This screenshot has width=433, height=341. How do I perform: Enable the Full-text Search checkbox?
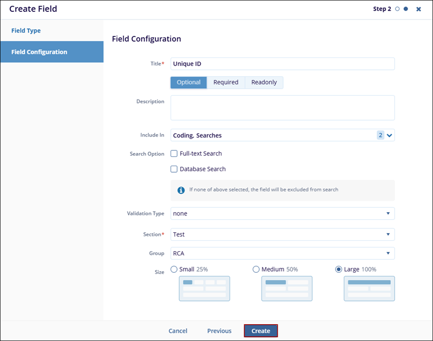pos(174,154)
